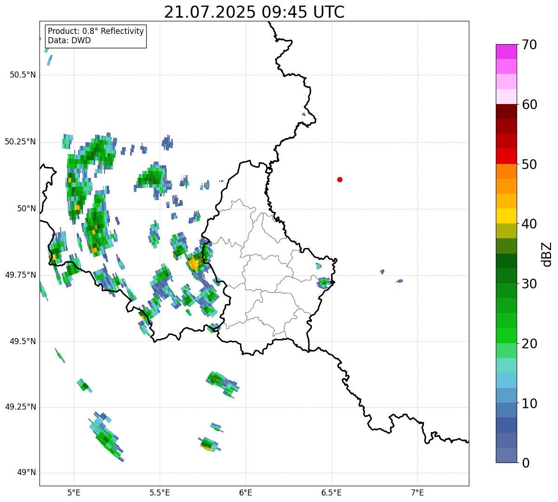The width and height of the screenshot is (558, 502).
Task: Click the 10 value on the colorbar
Action: coord(529,403)
